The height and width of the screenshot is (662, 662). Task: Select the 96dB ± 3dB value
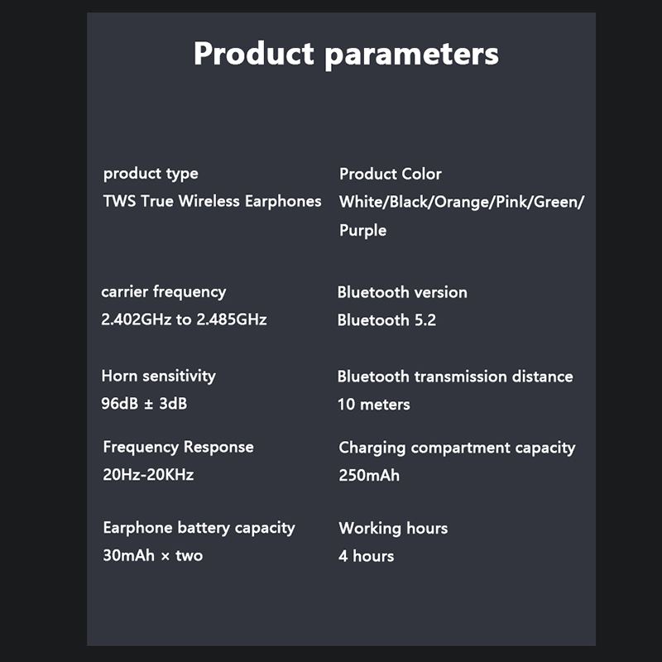tap(144, 404)
